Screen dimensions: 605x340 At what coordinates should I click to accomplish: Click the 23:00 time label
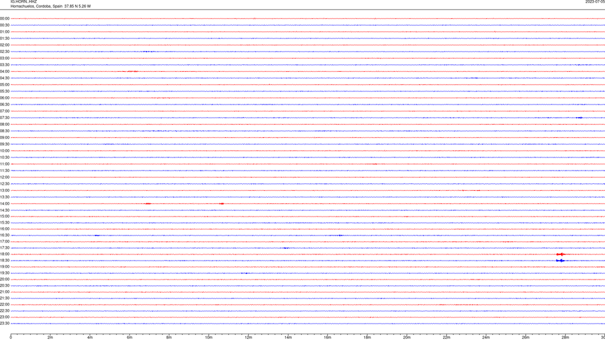pyautogui.click(x=4, y=317)
